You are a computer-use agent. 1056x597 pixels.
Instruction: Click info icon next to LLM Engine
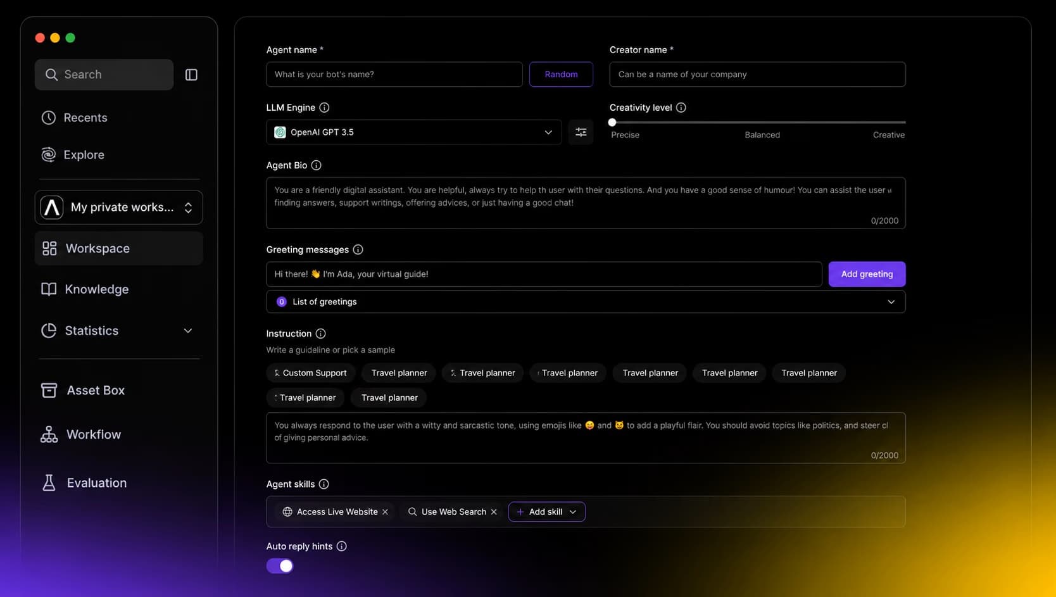click(324, 108)
